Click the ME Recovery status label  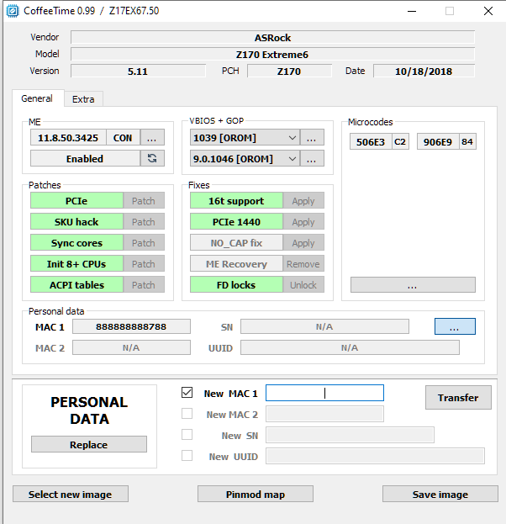236,263
